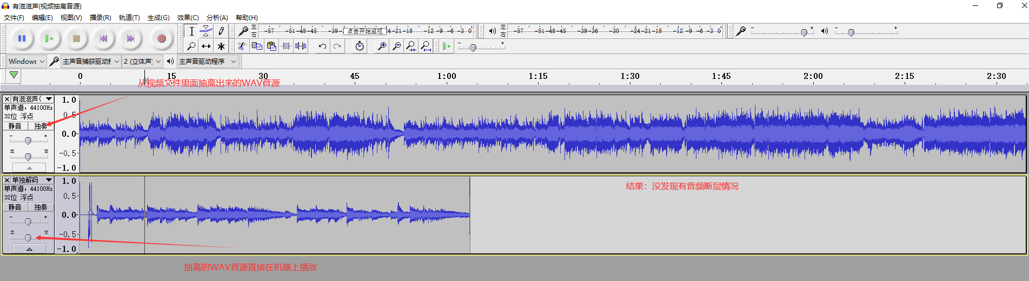Solo the 有滋滋声 track (独奏)
The image size is (1029, 281).
point(41,126)
